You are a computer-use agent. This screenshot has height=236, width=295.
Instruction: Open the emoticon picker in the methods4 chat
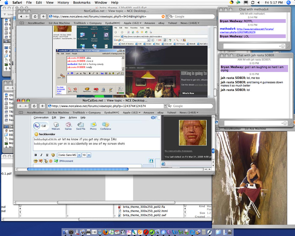[x=283, y=46]
